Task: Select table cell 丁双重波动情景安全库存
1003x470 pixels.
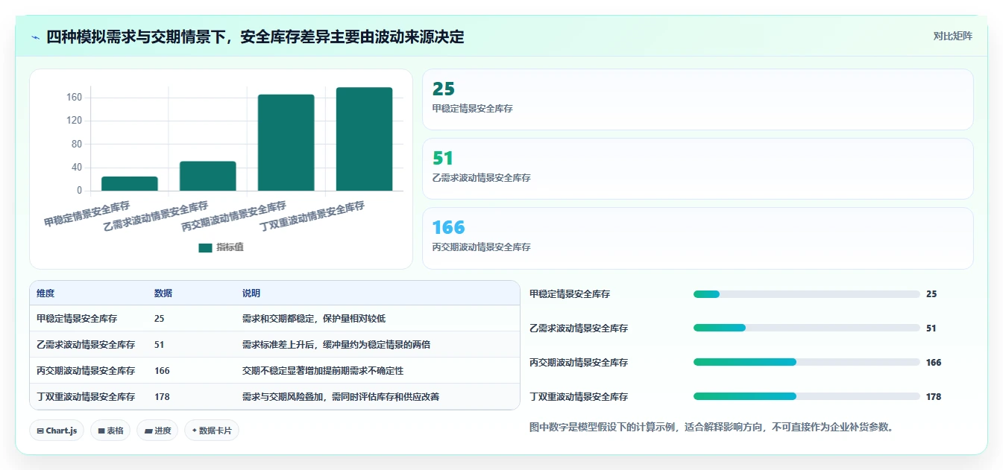Action: pos(86,397)
